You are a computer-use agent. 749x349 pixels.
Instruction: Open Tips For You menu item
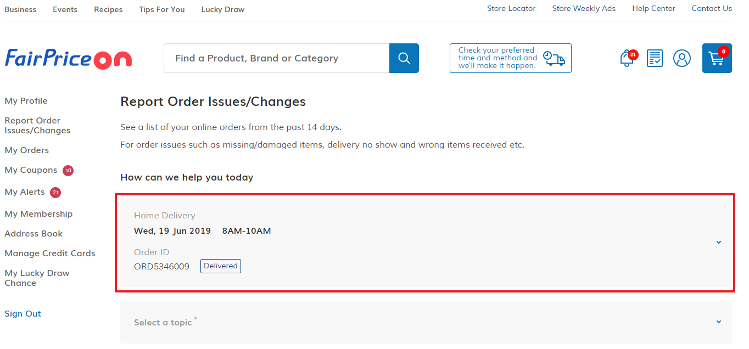(x=162, y=9)
